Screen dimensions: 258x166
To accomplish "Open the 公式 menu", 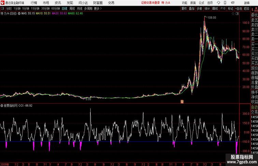I will (201, 3).
